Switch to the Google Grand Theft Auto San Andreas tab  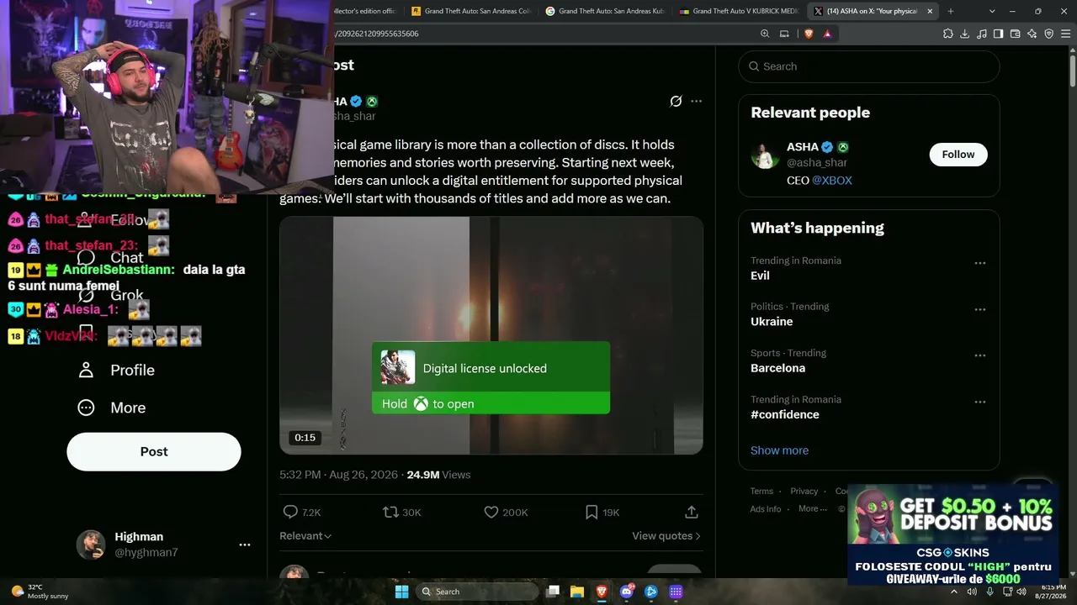pos(605,11)
